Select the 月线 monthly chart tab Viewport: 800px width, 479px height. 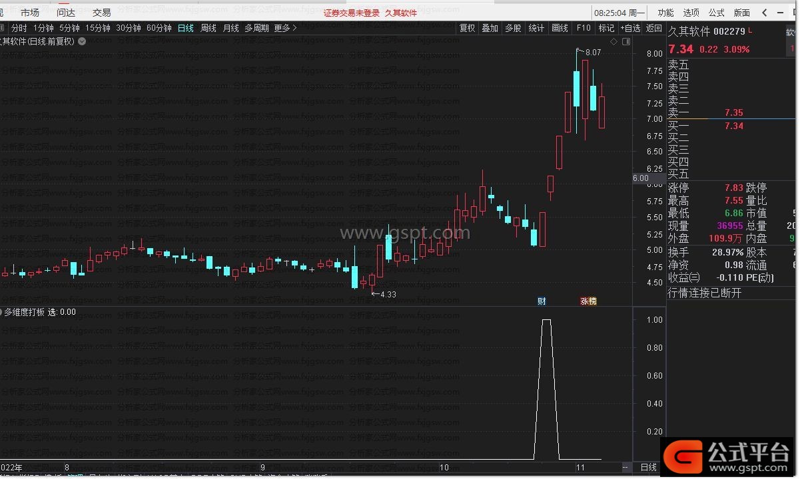click(x=230, y=28)
